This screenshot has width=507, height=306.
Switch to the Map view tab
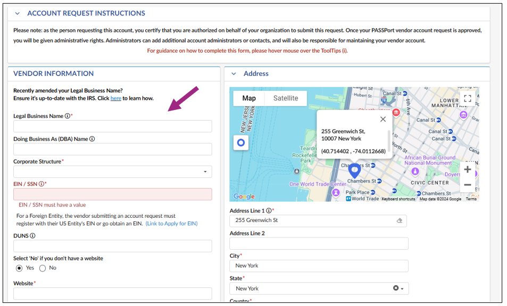(249, 98)
